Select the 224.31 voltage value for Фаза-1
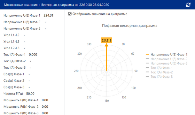Viewport: 195px width, 115px height. click(x=48, y=16)
